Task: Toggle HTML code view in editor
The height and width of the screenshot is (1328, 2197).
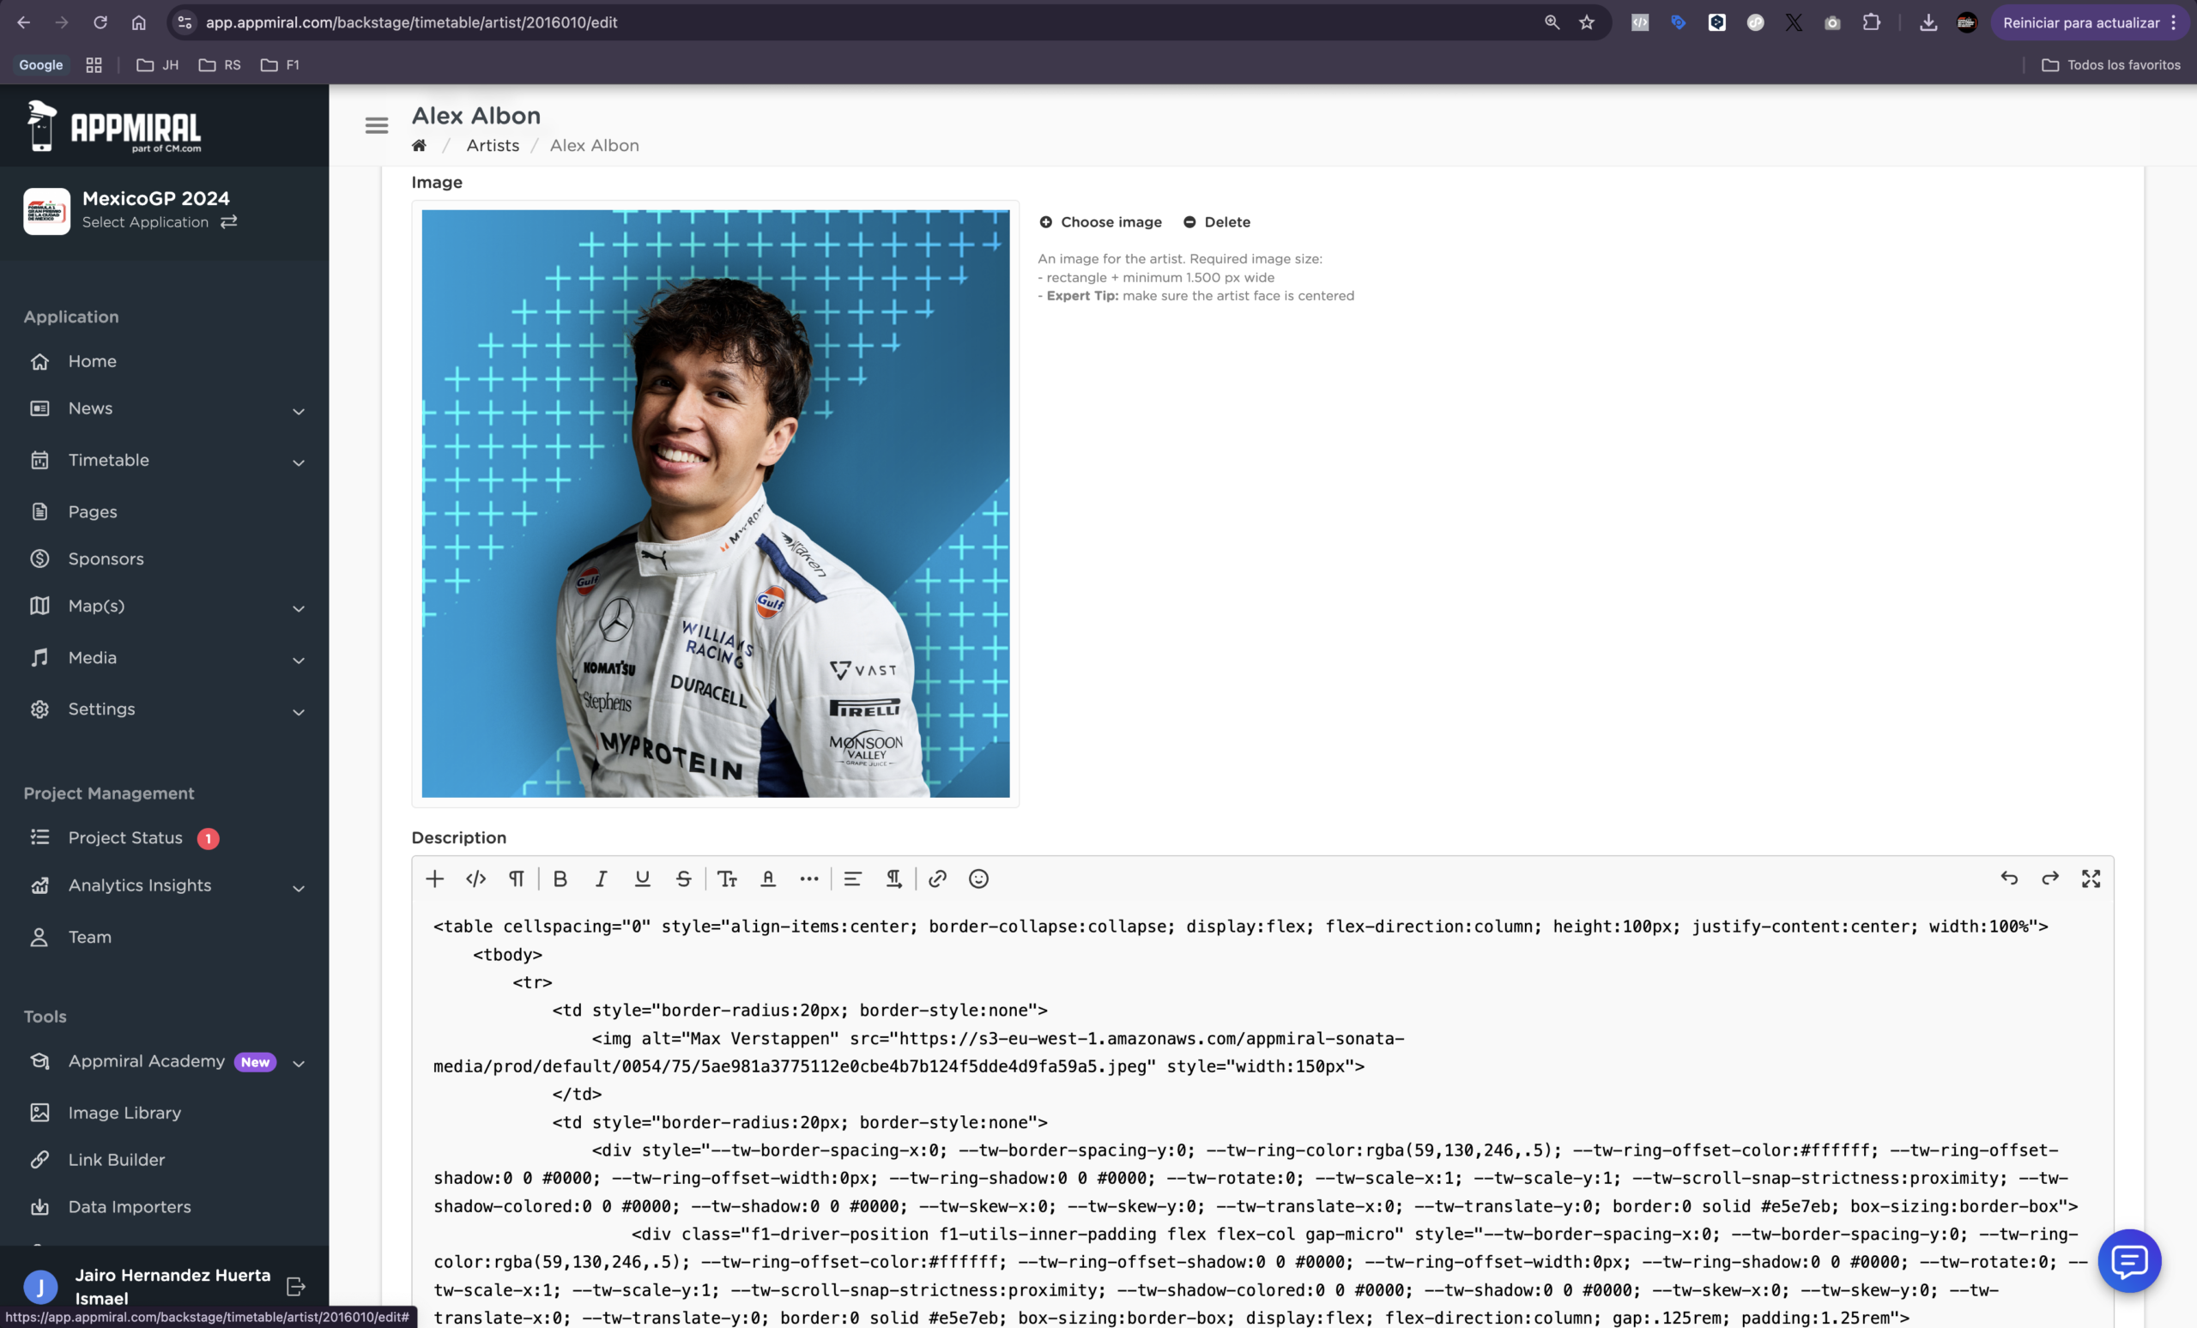Action: [475, 878]
